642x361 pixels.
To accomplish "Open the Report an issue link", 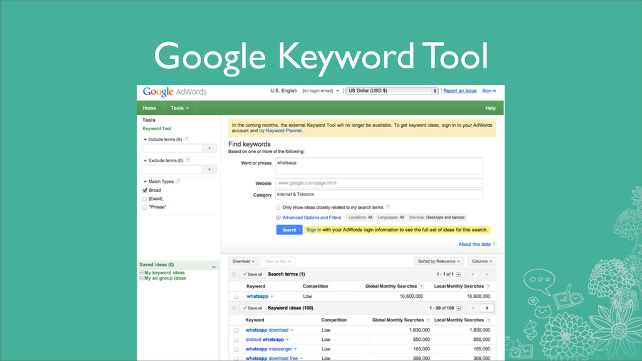I will (x=460, y=91).
